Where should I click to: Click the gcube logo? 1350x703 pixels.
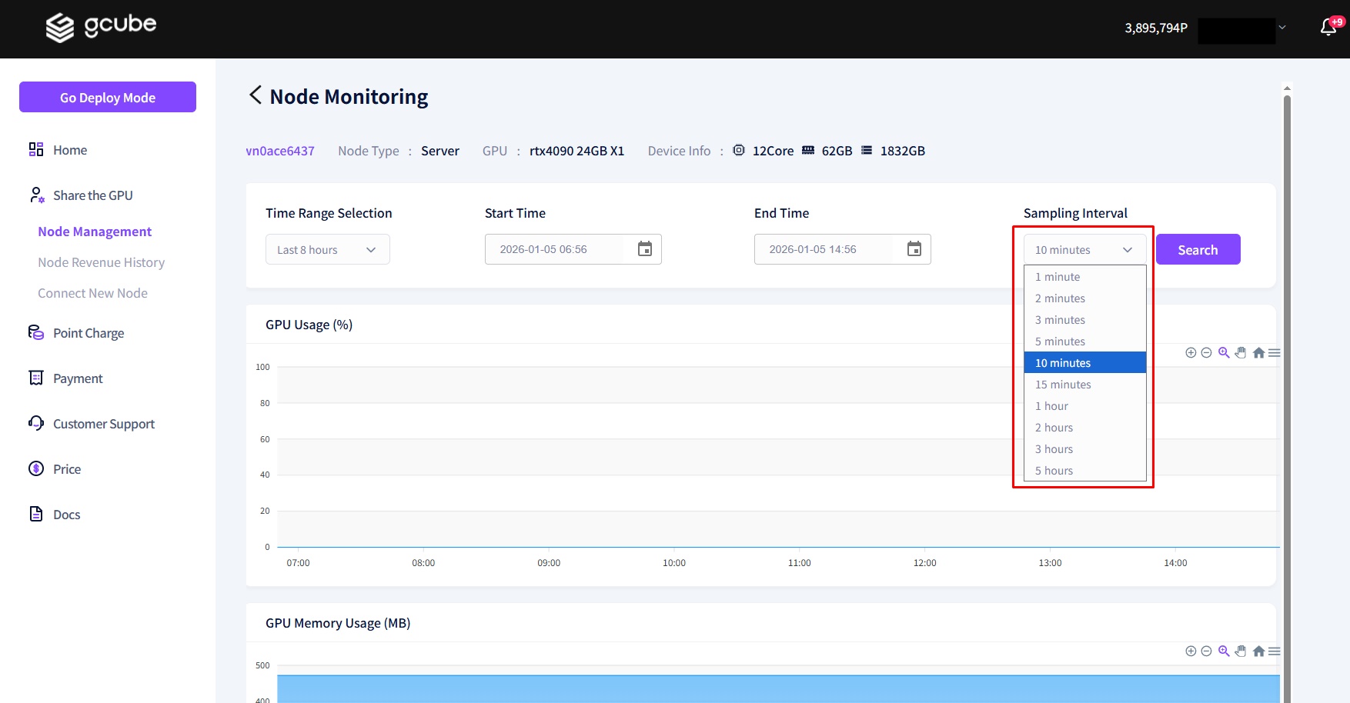click(x=101, y=27)
